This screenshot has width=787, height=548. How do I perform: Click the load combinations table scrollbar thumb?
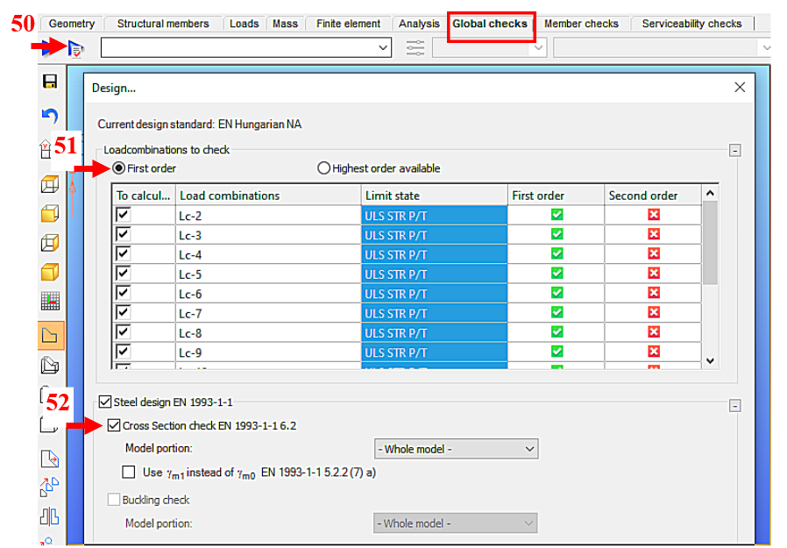710,243
